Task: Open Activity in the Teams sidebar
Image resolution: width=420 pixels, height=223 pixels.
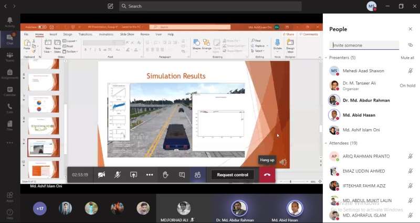Action: click(9, 21)
